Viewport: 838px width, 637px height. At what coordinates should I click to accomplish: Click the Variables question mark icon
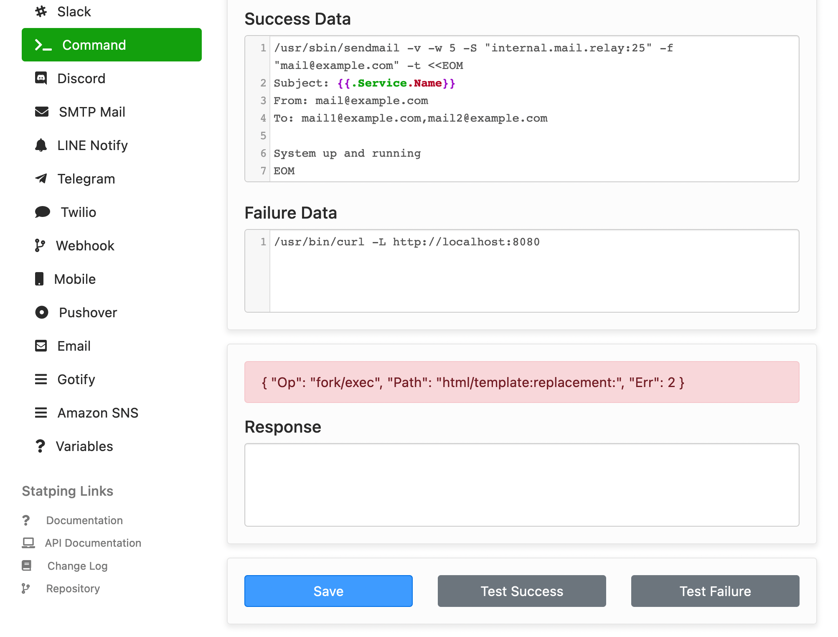pyautogui.click(x=40, y=446)
